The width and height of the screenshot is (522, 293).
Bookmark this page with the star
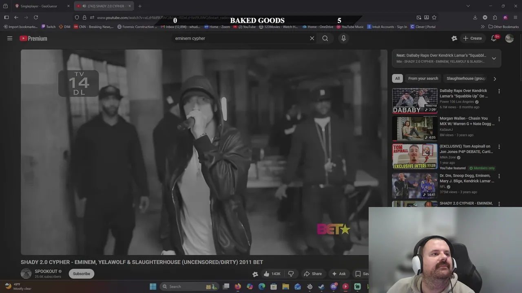tap(434, 17)
